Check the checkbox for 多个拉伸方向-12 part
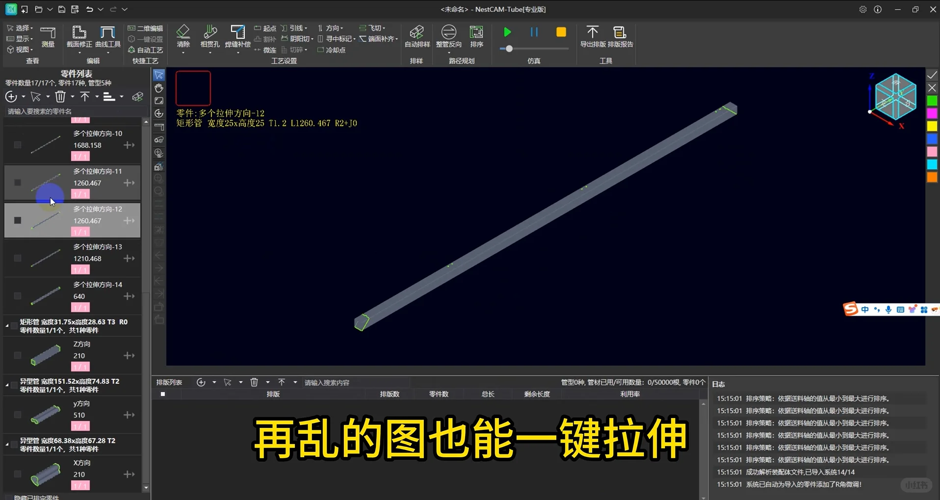940x500 pixels. 17,220
